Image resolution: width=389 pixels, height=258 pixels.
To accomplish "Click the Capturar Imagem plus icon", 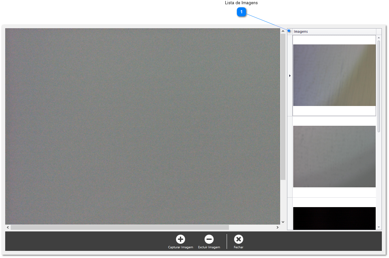I will coord(180,239).
